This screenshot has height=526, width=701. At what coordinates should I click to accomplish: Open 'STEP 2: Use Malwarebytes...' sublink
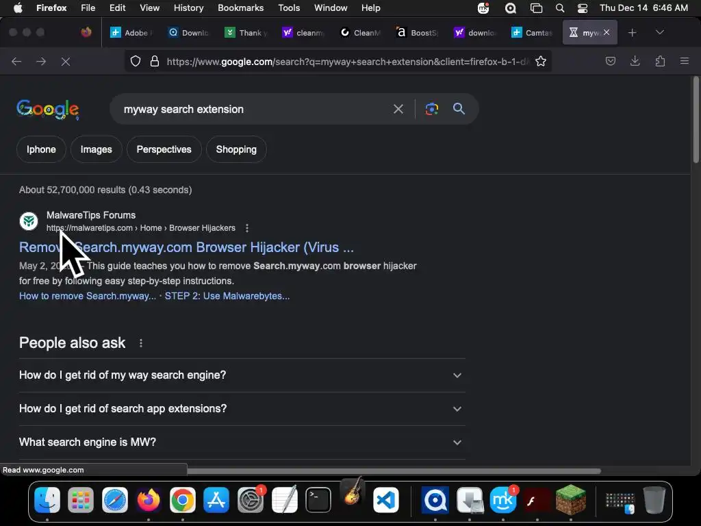click(227, 296)
